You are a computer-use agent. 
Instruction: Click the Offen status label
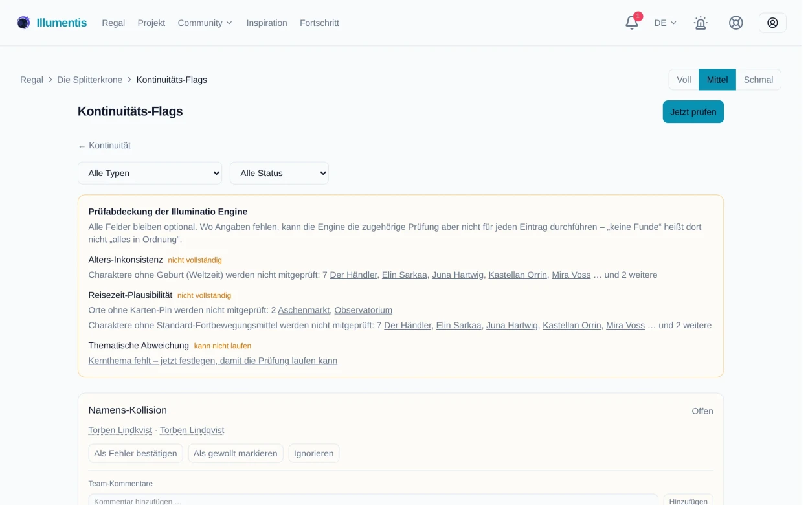(x=702, y=411)
